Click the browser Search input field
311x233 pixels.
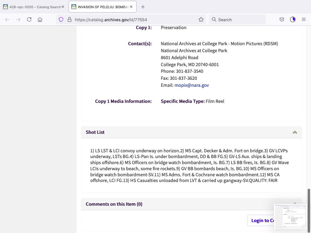click(240, 19)
